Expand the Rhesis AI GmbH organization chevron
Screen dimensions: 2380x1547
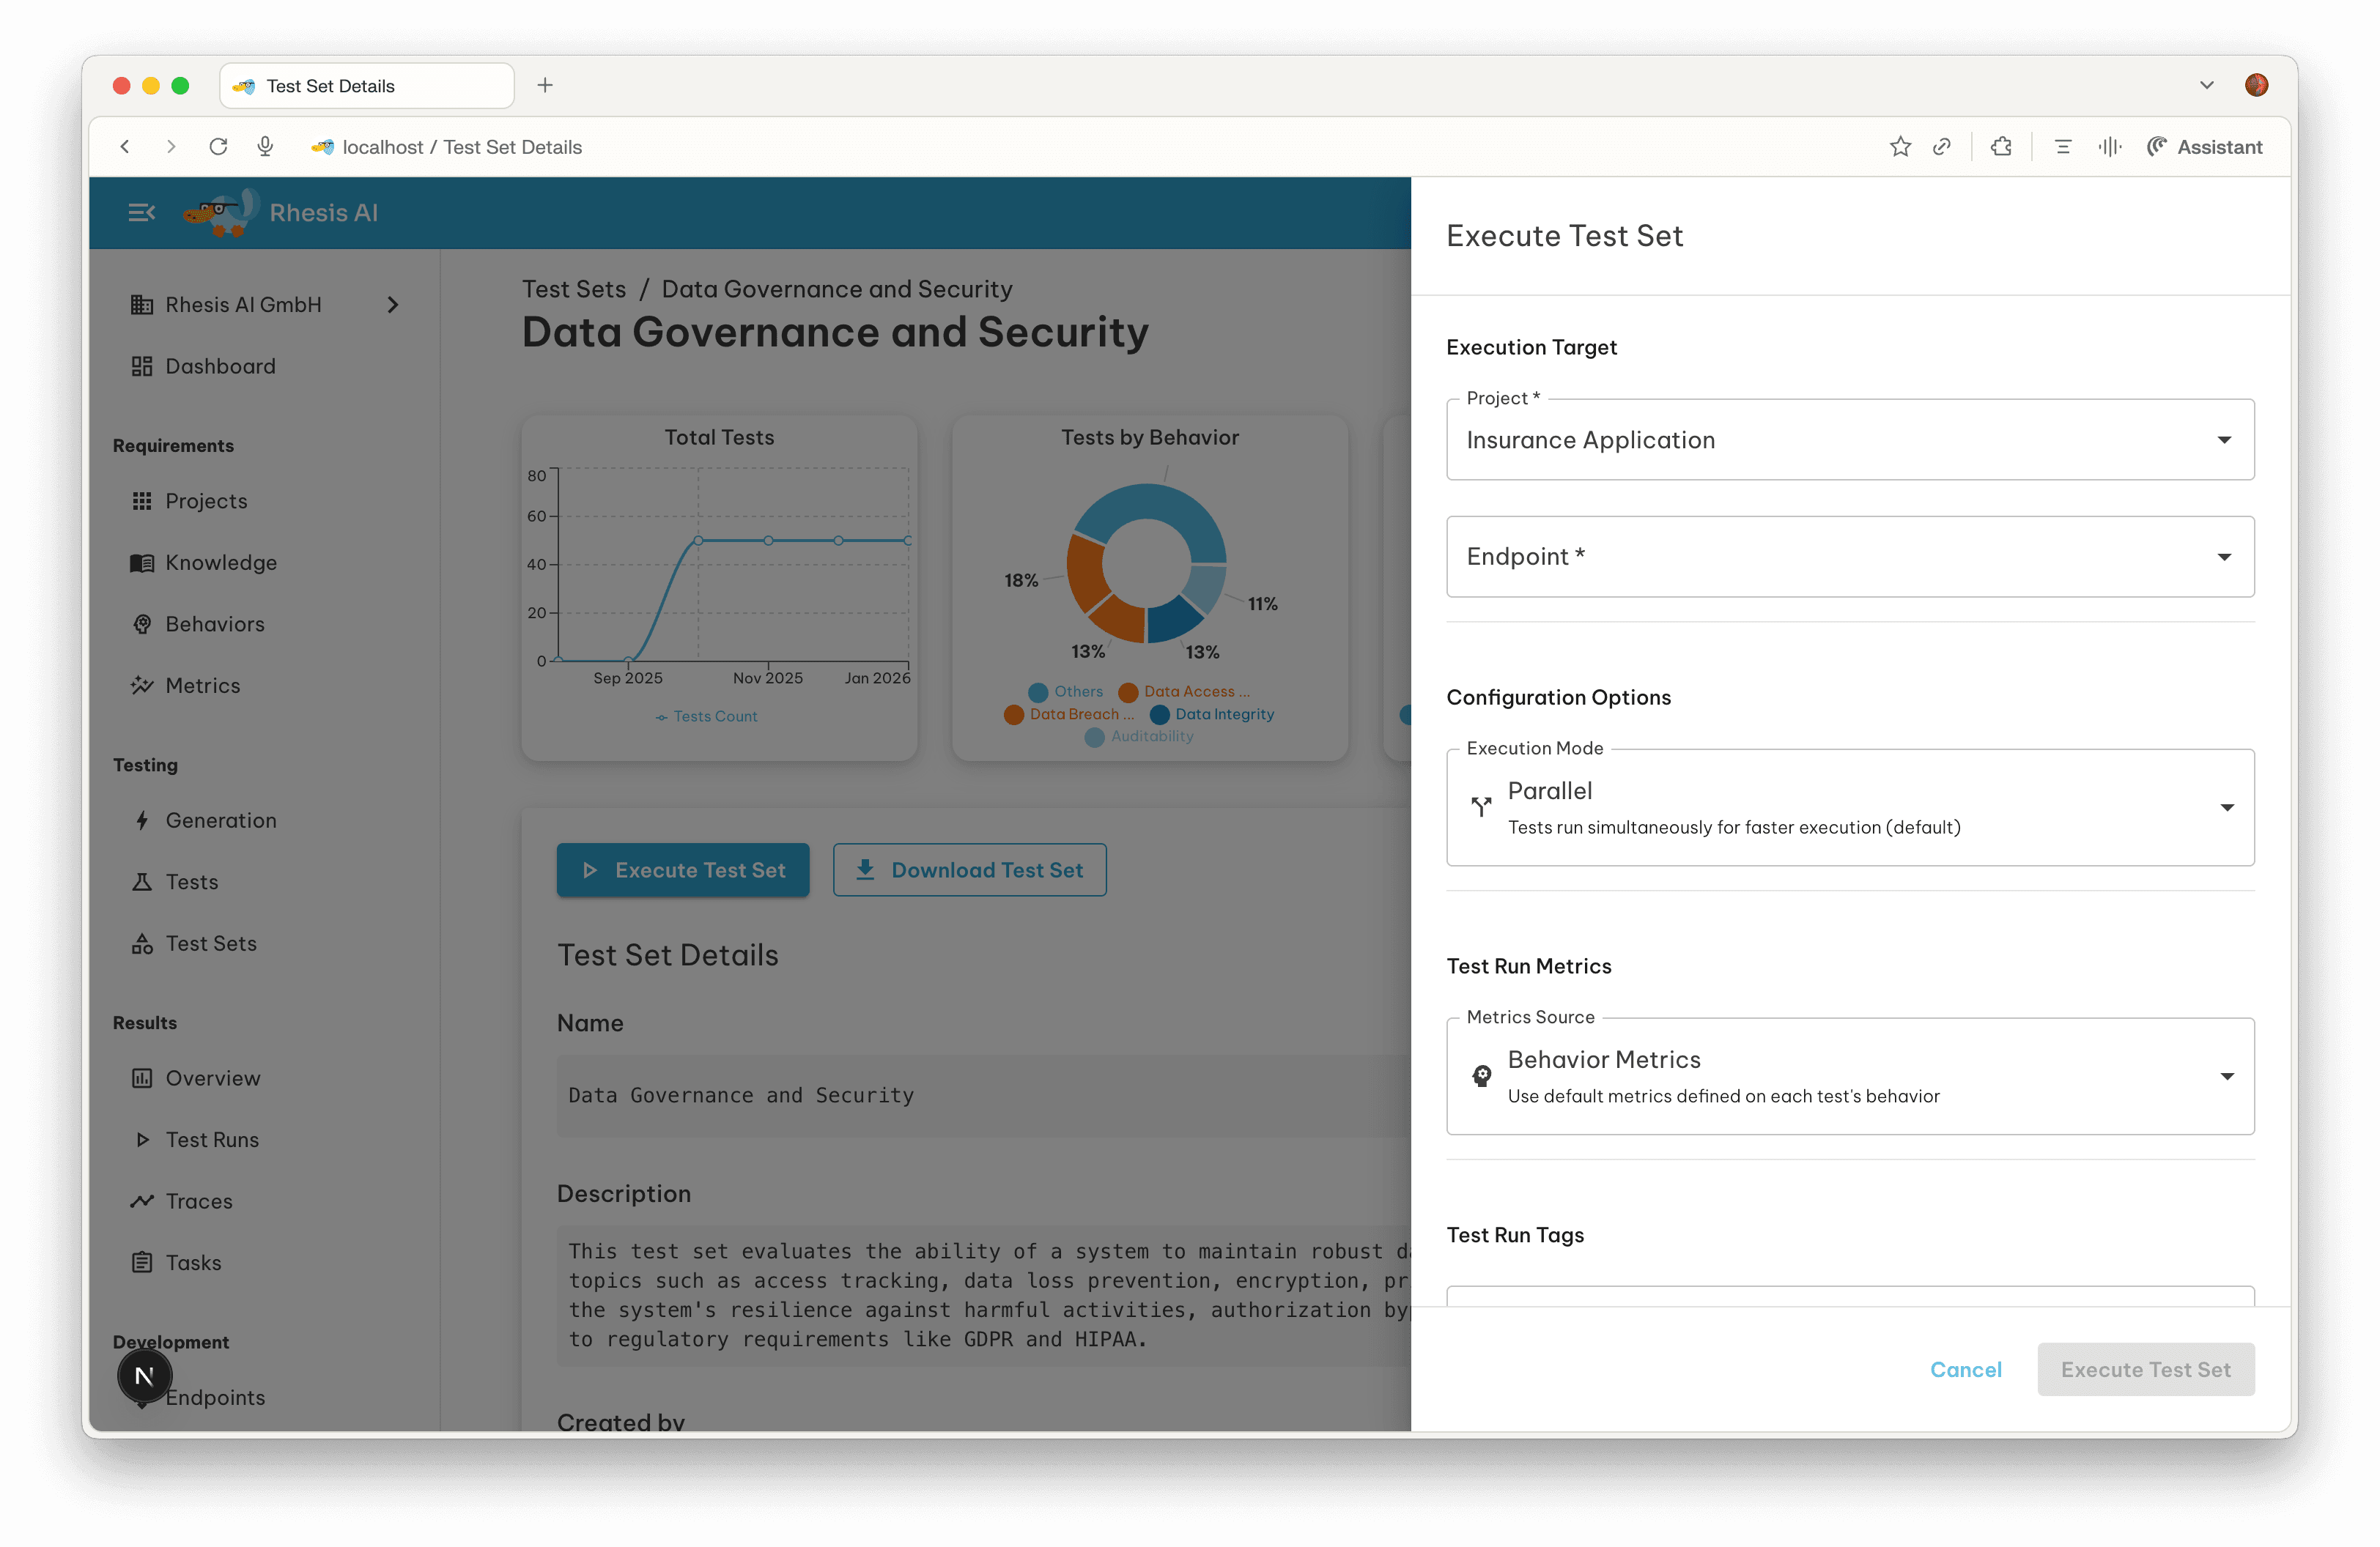coord(393,305)
